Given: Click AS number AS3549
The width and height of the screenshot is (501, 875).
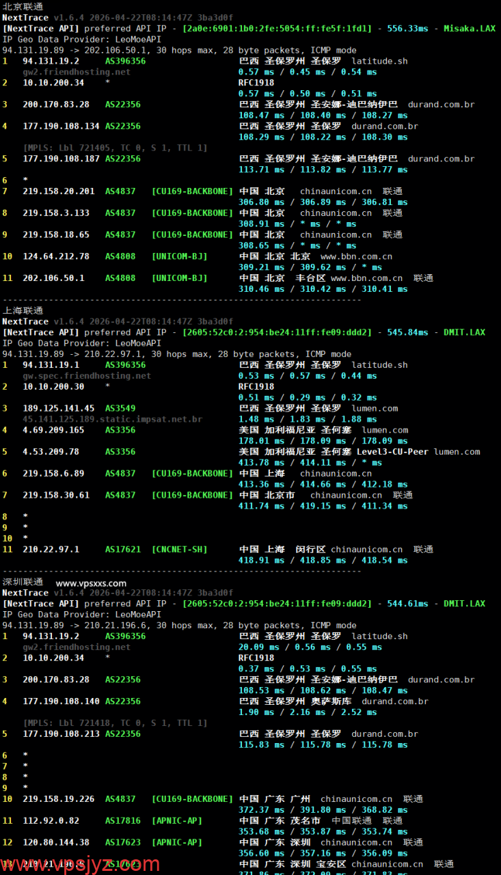Looking at the screenshot, I should pyautogui.click(x=120, y=408).
